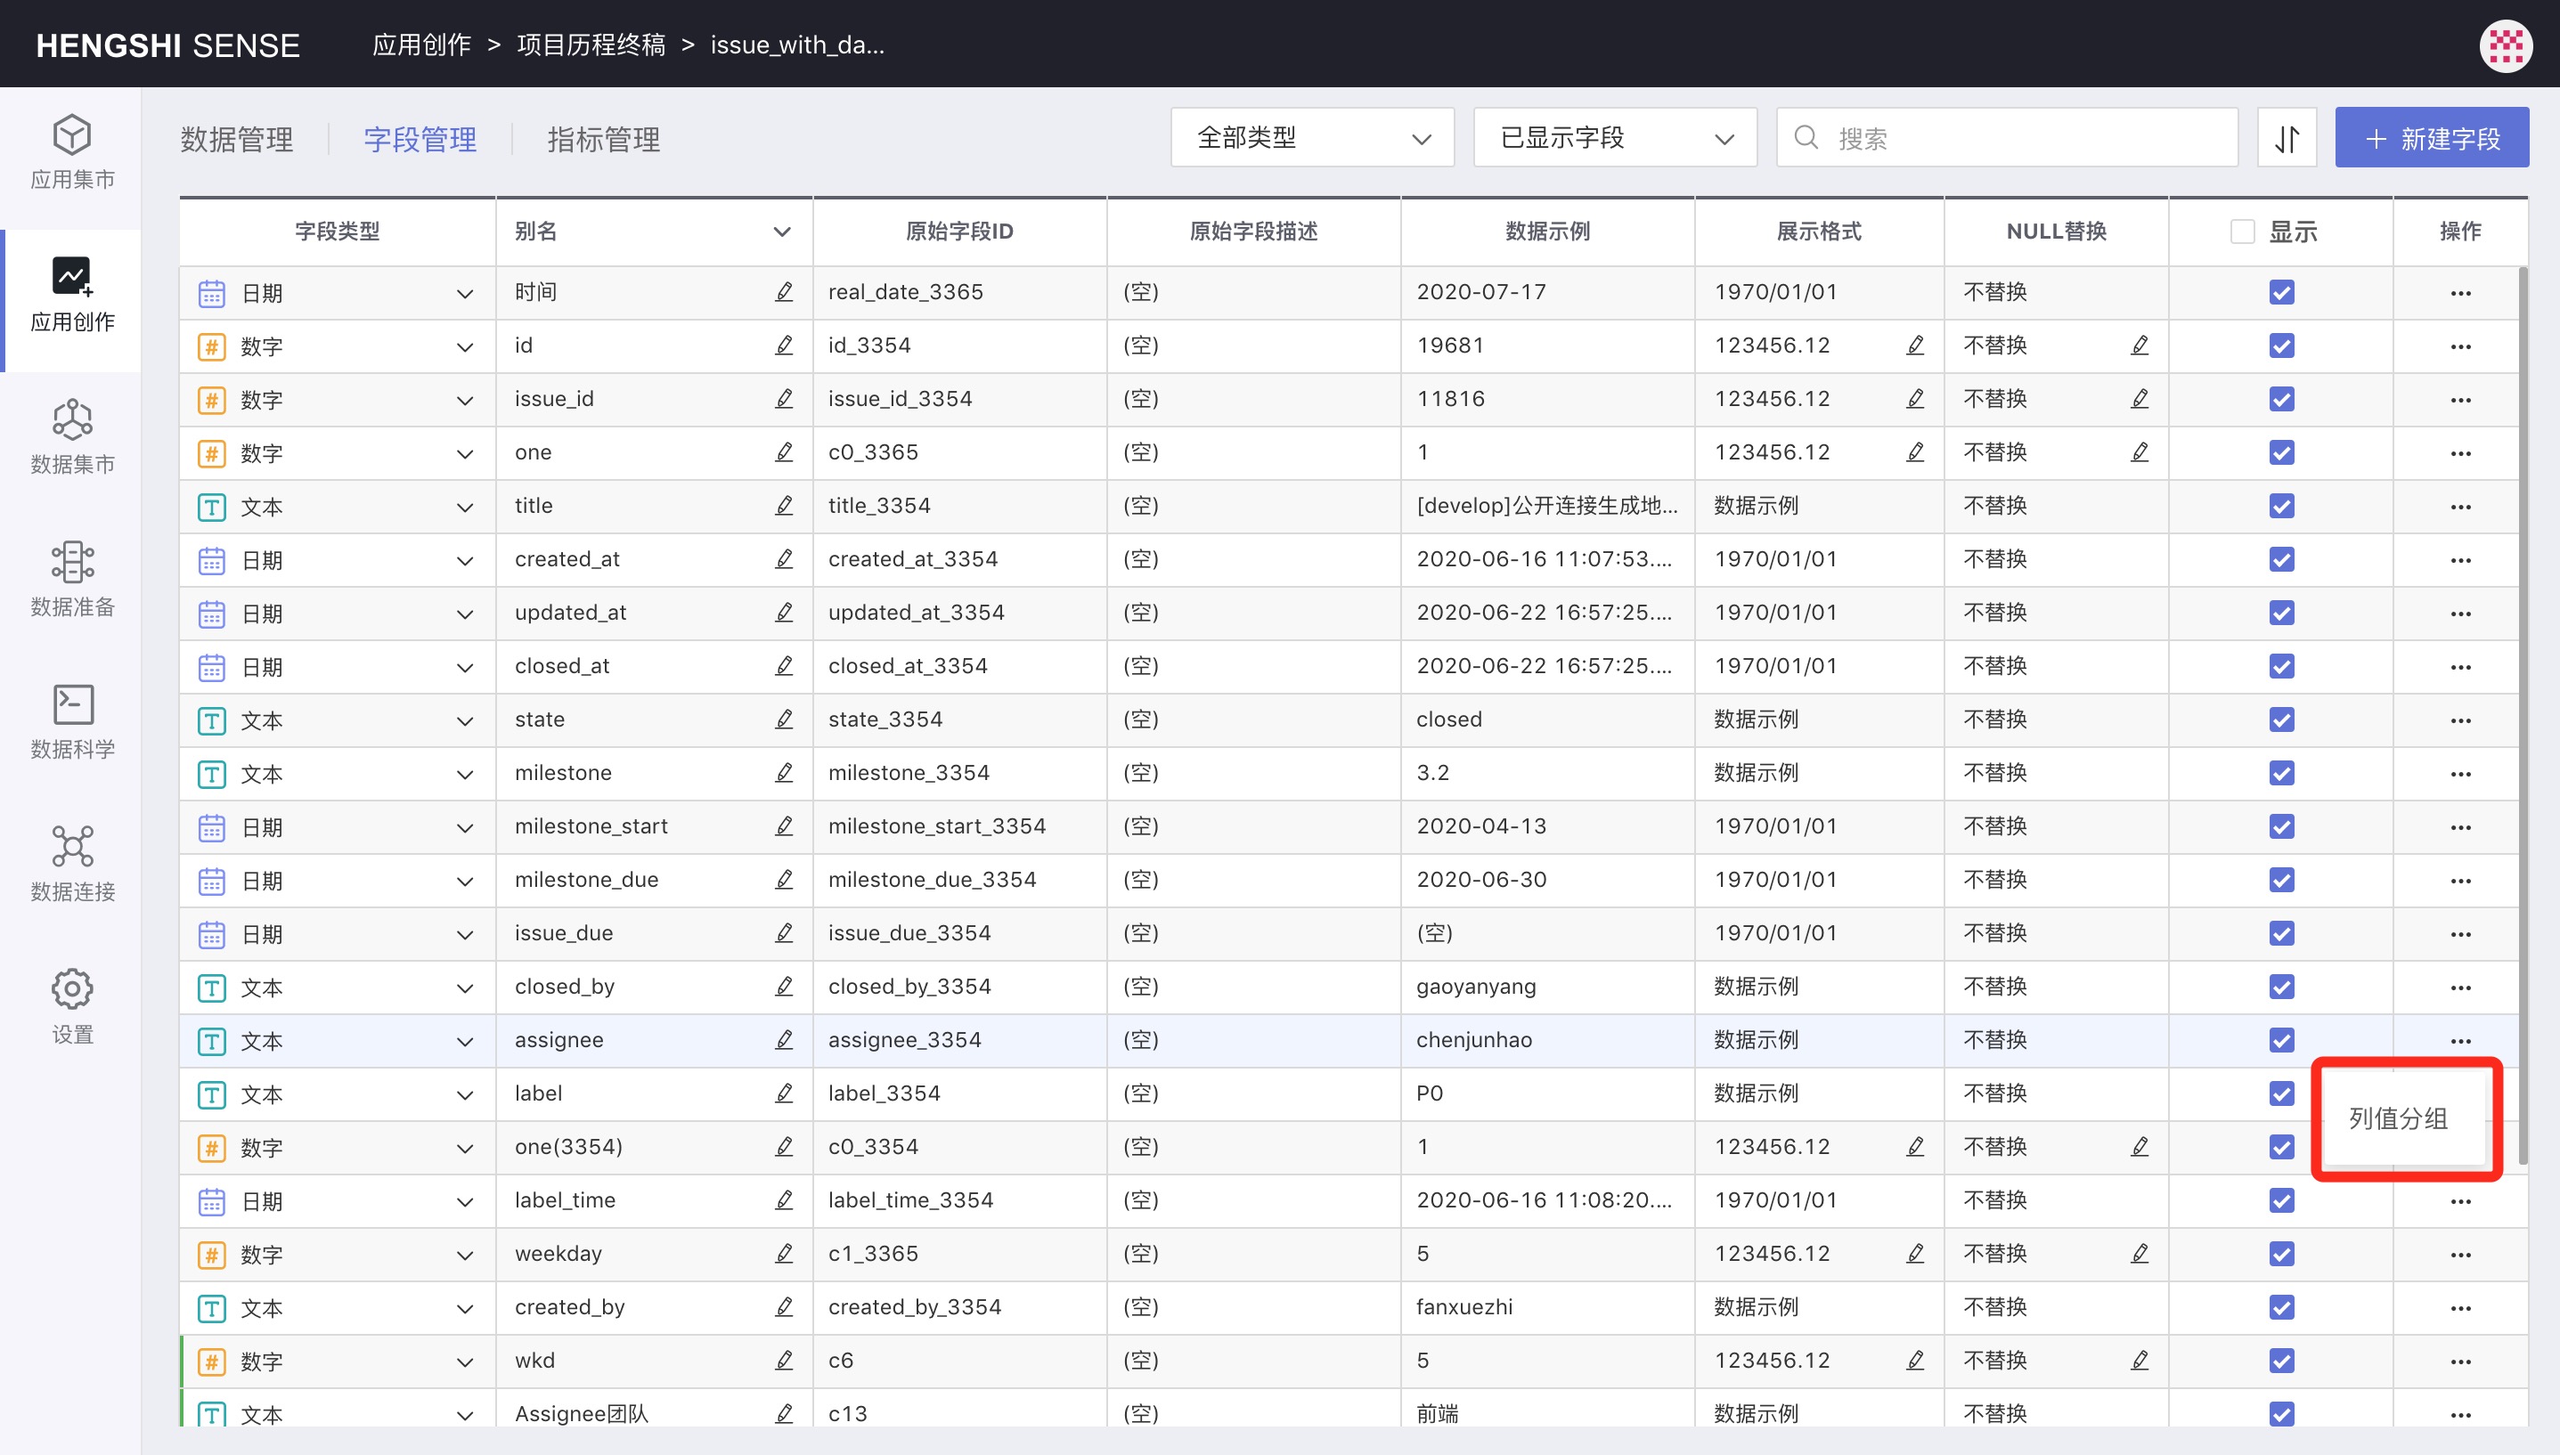Uncheck display checkbox for updated_at row
This screenshot has height=1455, width=2560.
(x=2281, y=613)
